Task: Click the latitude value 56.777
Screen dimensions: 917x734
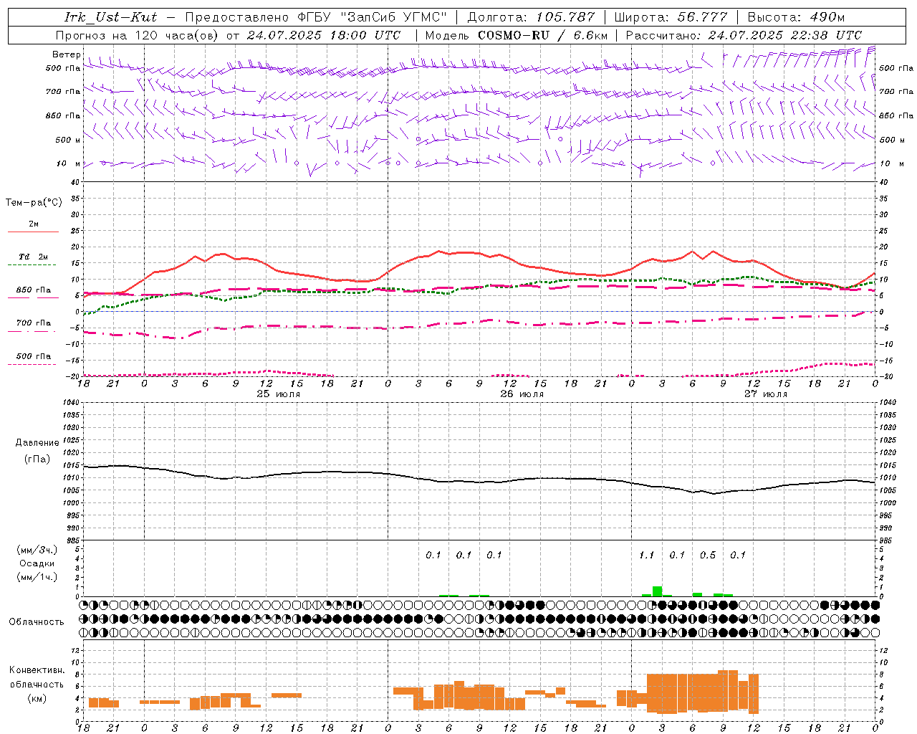Action: click(702, 17)
